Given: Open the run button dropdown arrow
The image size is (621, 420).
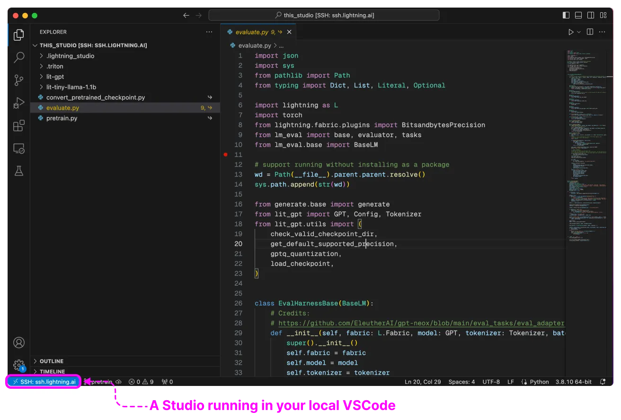Looking at the screenshot, I should (579, 32).
